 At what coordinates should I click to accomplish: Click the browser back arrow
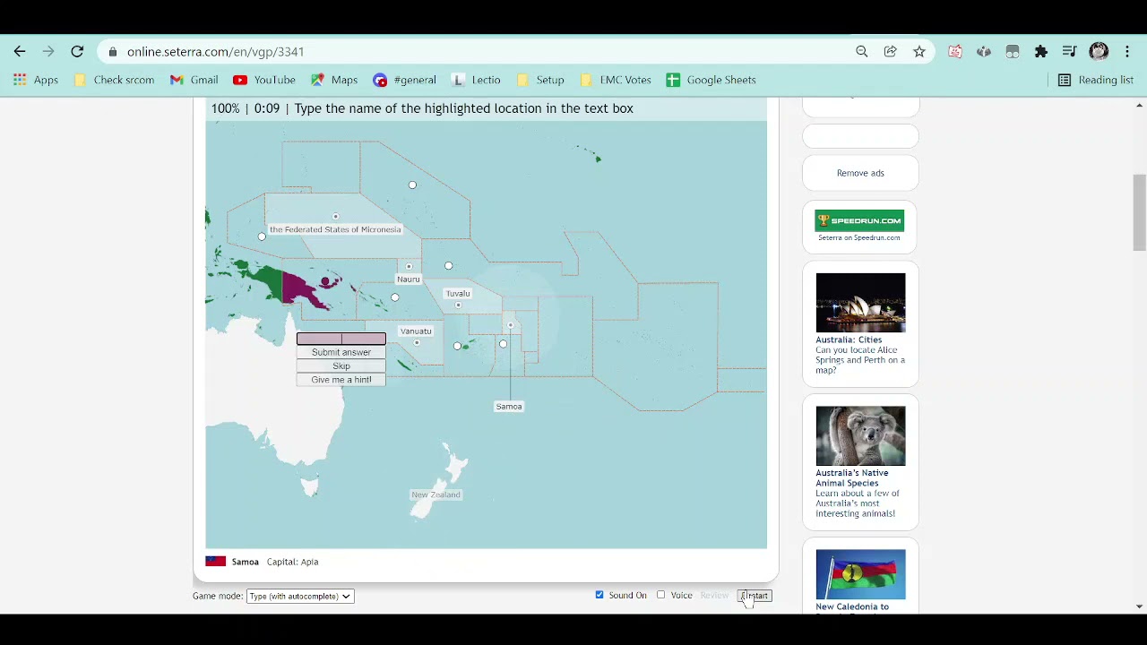coord(20,52)
